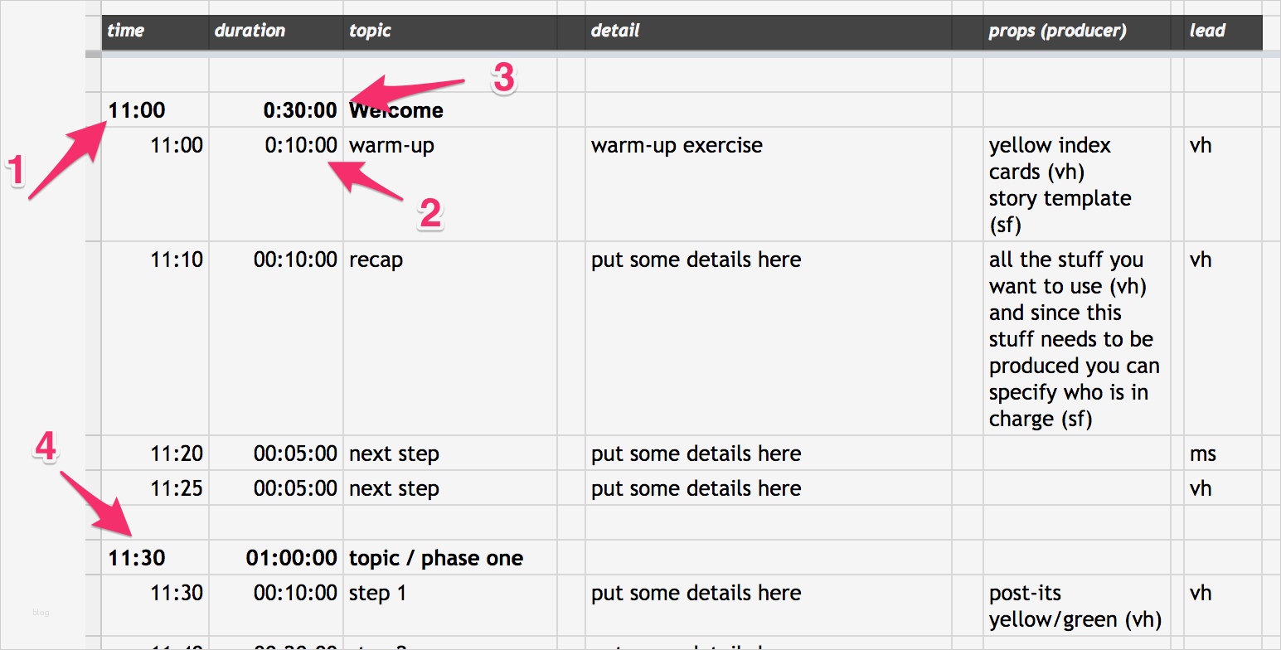Screen dimensions: 1281x650
Task: Click the 0:30:00 duration cell
Action: (300, 110)
